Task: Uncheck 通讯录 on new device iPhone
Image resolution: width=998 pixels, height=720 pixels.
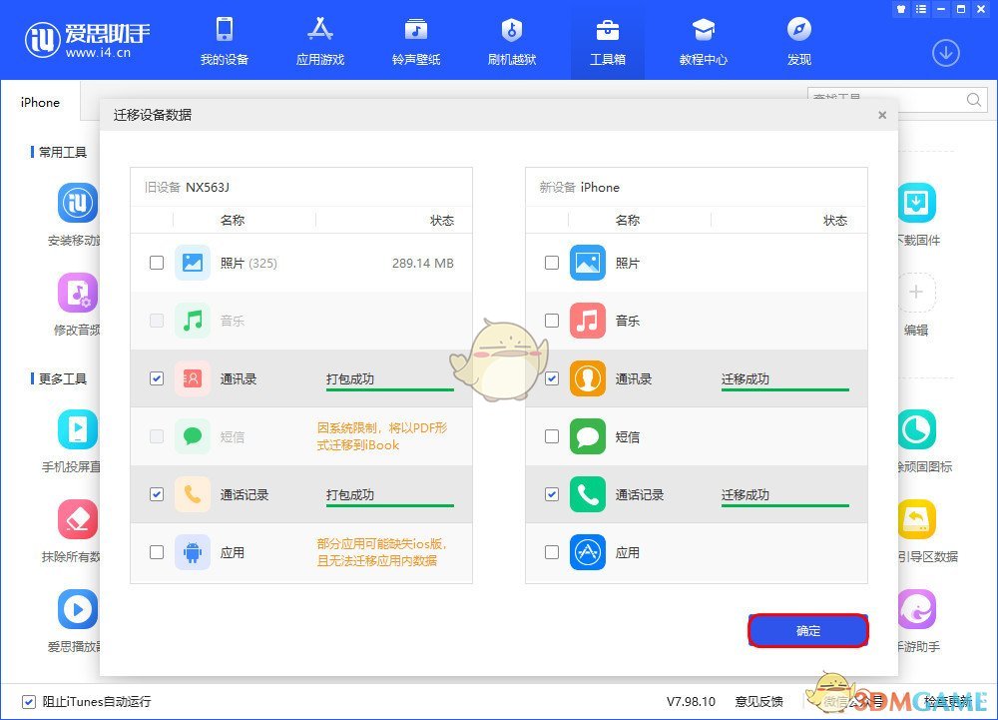Action: tap(552, 378)
